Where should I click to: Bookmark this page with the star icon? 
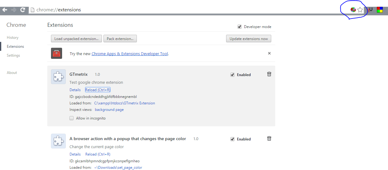360,10
